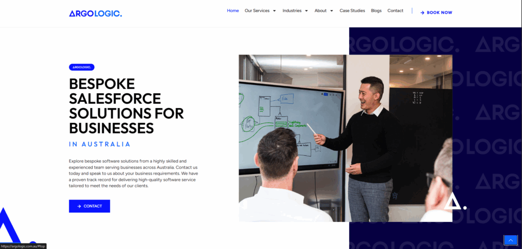This screenshot has width=522, height=249.
Task: Go to Case Studies page
Action: pos(352,11)
